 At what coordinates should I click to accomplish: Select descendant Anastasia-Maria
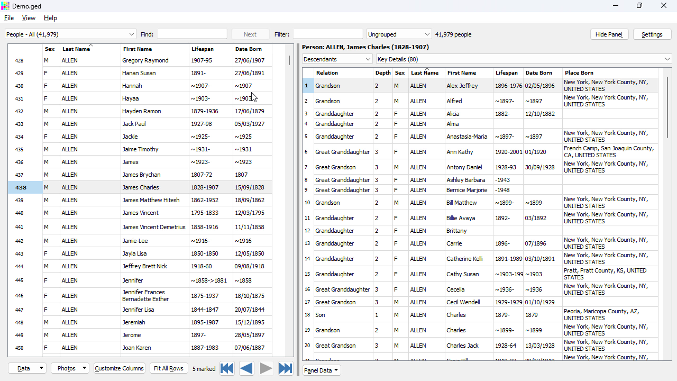(480, 137)
